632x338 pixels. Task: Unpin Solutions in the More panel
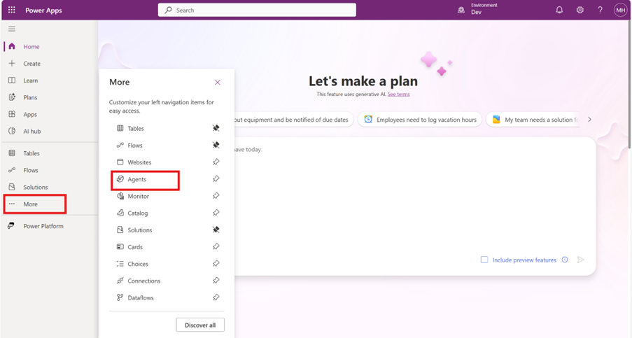click(x=216, y=230)
